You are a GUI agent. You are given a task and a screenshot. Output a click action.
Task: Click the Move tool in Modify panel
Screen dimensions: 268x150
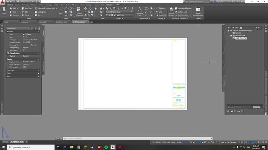point(85,8)
